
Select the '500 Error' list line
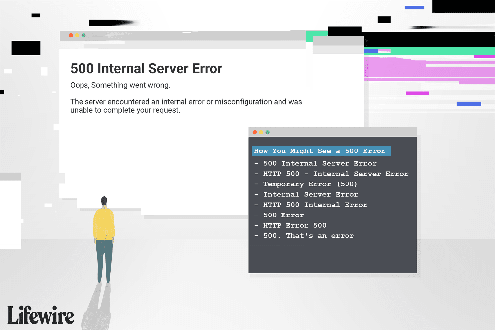pyautogui.click(x=279, y=215)
